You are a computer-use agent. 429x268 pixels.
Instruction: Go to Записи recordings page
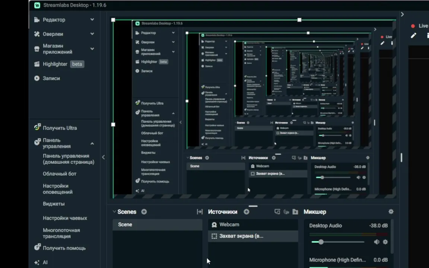(x=51, y=78)
